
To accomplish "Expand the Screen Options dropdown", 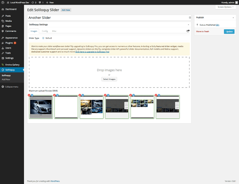I will (226, 7).
